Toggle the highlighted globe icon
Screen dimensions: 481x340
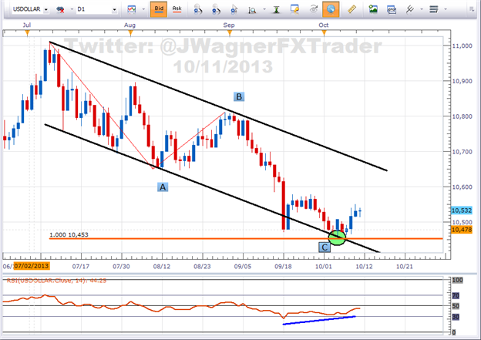point(331,9)
